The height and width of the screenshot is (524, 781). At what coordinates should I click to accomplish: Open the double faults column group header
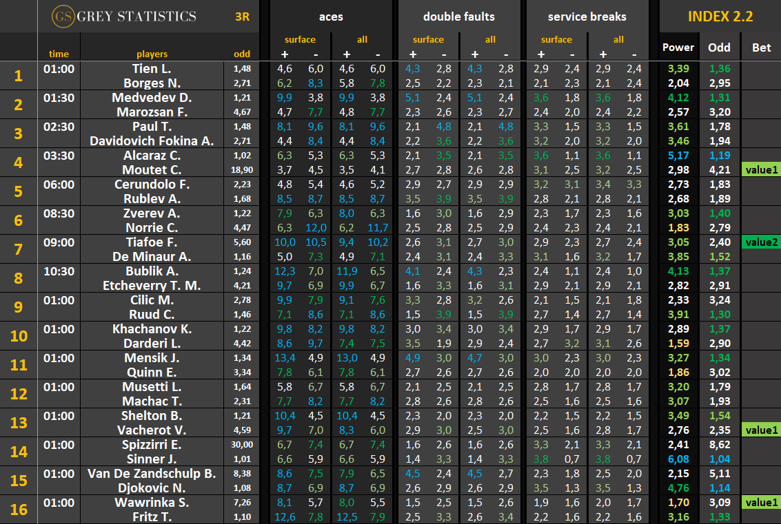tap(458, 16)
